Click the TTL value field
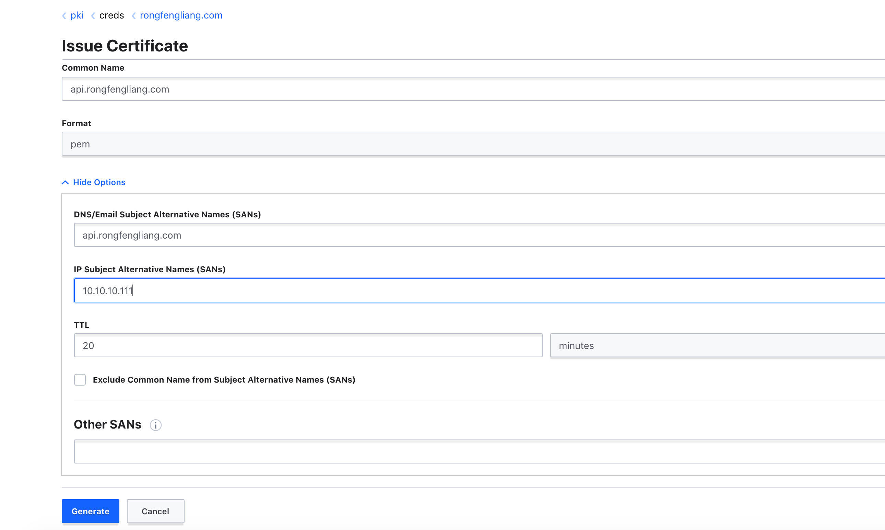885x530 pixels. [308, 345]
